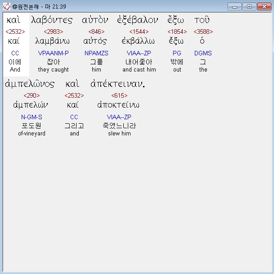Image resolution: width=274 pixels, height=274 pixels.
Task: Click the lemma ἐκβάλλω
Action: coord(138,41)
